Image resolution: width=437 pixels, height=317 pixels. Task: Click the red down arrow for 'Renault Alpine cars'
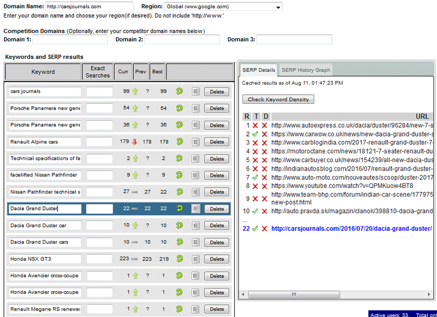pos(134,142)
